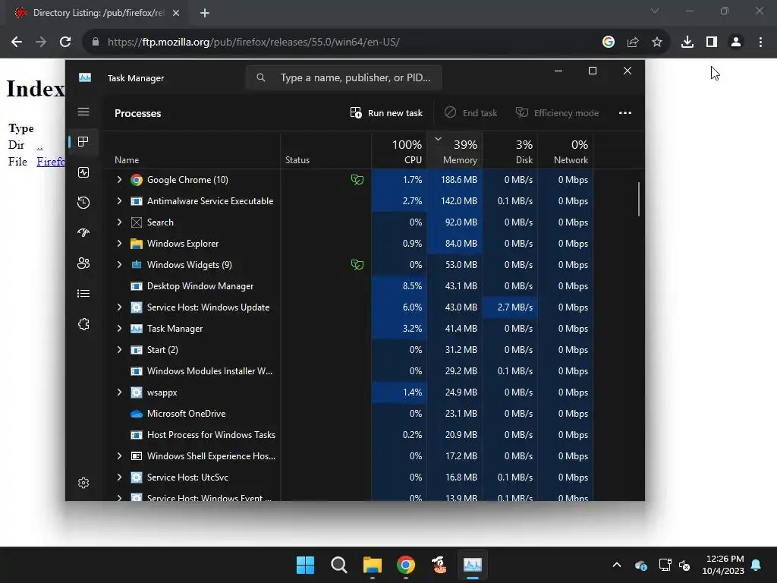The height and width of the screenshot is (583, 777).
Task: Expand Windows Explorer process row
Action: (x=119, y=244)
